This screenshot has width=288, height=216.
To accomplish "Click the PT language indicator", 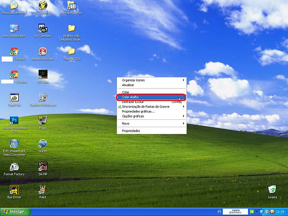I will (x=219, y=212).
